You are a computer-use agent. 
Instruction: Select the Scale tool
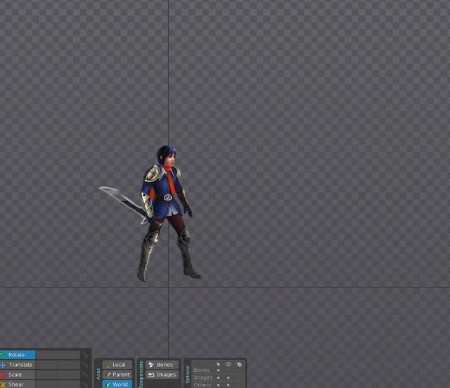click(17, 375)
